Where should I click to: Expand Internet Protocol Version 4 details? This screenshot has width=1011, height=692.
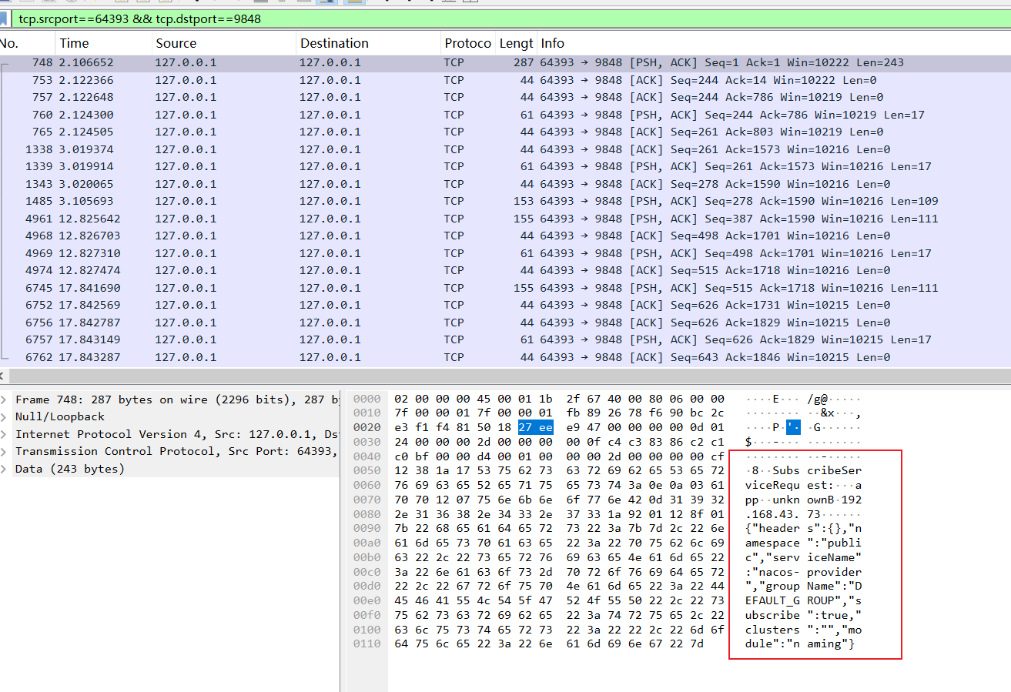tap(5, 434)
